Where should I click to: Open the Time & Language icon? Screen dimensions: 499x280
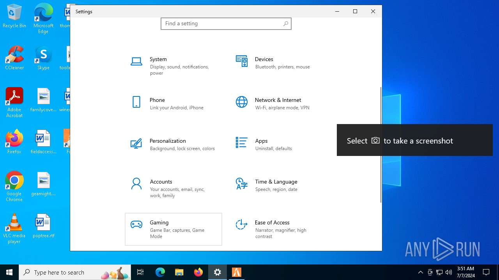point(241,184)
